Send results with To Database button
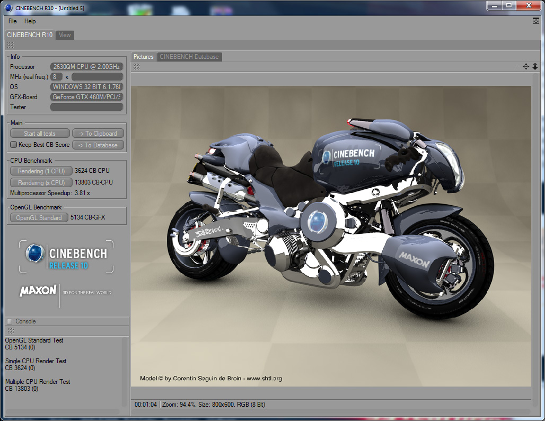 point(98,145)
